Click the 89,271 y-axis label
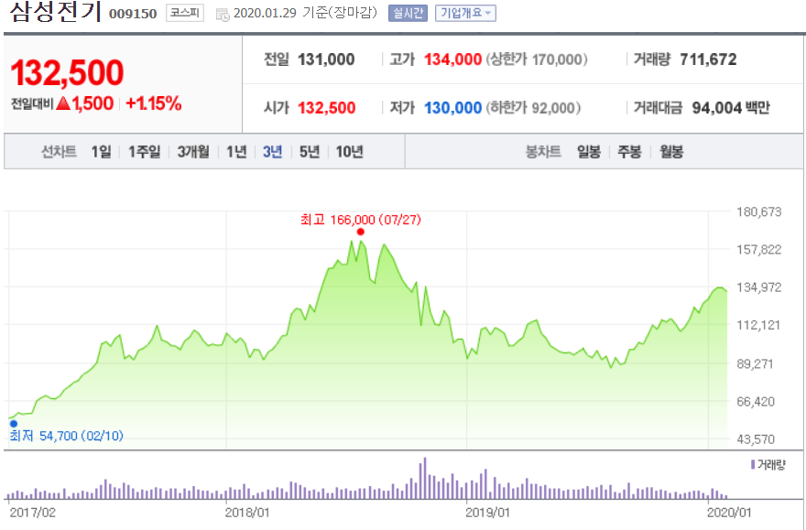The image size is (806, 530). coord(755,364)
